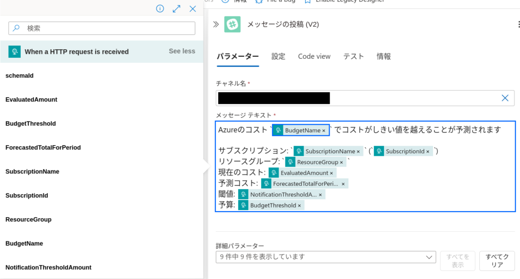Select schemaId dynamic content
The height and width of the screenshot is (279, 520).
(20, 76)
